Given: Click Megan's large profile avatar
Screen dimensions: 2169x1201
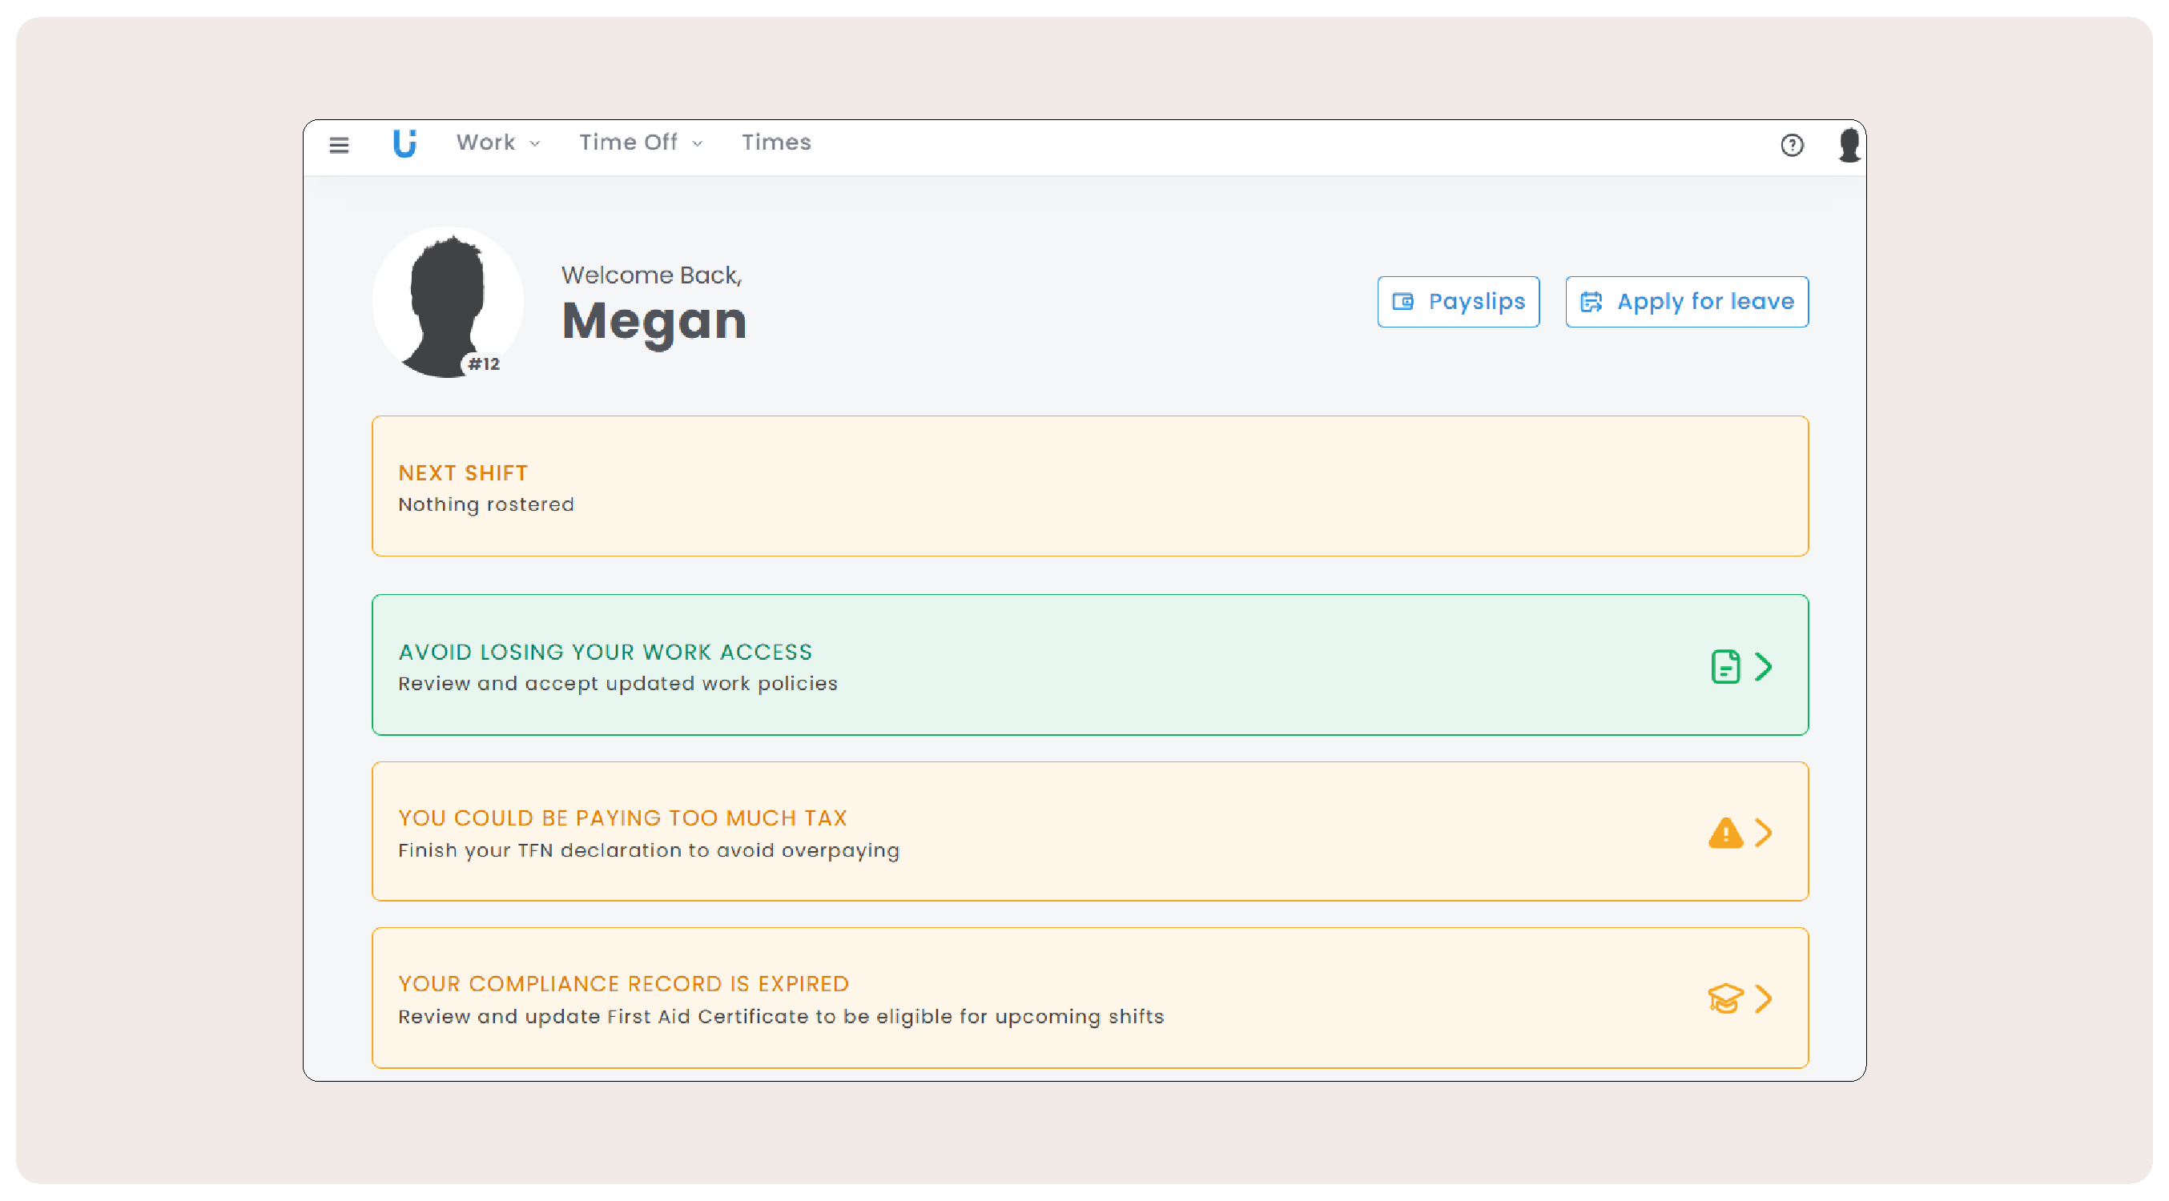Looking at the screenshot, I should coord(447,302).
